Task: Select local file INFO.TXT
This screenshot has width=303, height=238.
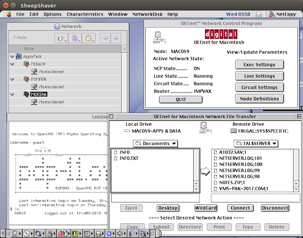Action: (x=129, y=158)
